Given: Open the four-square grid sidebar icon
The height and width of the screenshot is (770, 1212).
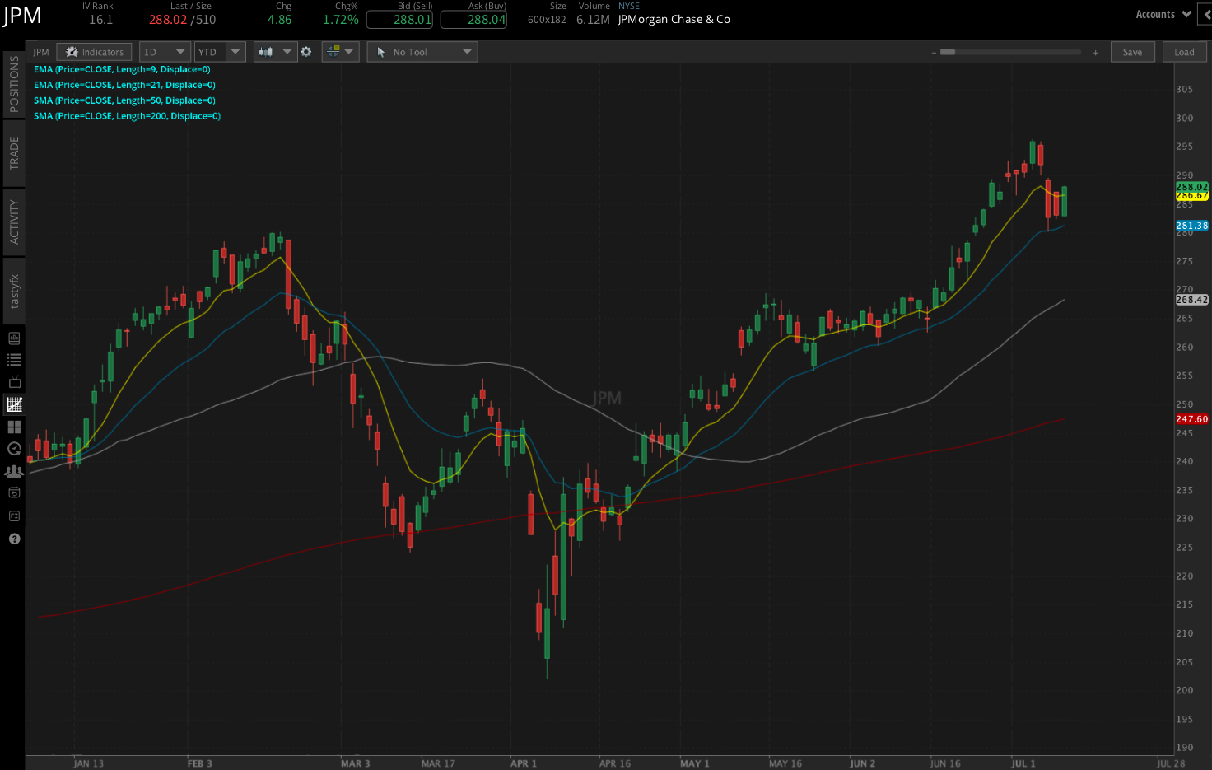Looking at the screenshot, I should [14, 427].
